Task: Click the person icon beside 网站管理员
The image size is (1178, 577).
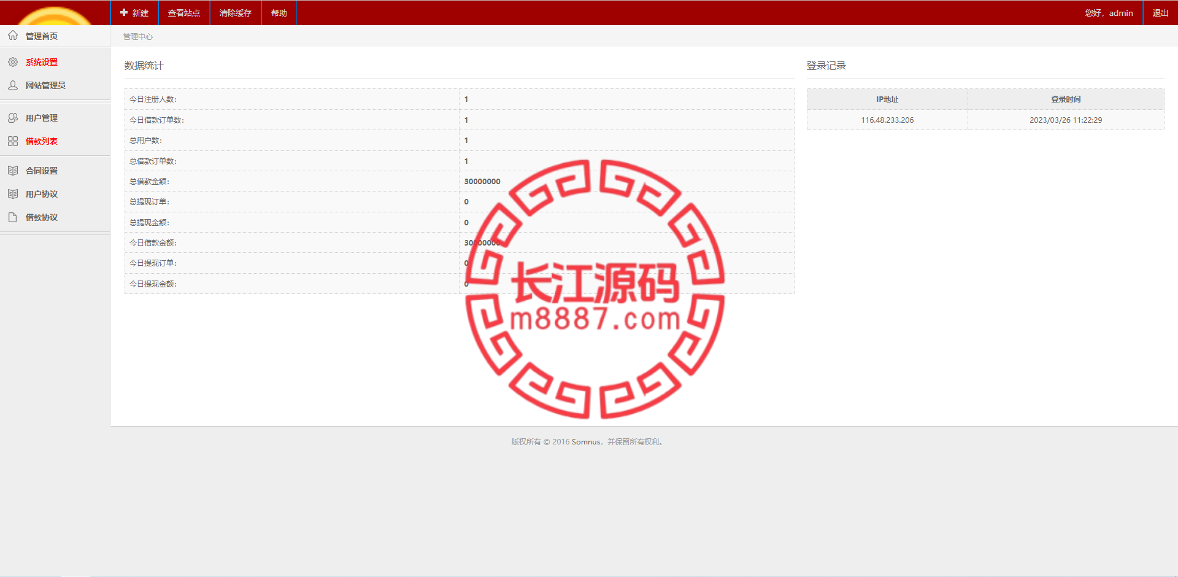Action: tap(13, 85)
